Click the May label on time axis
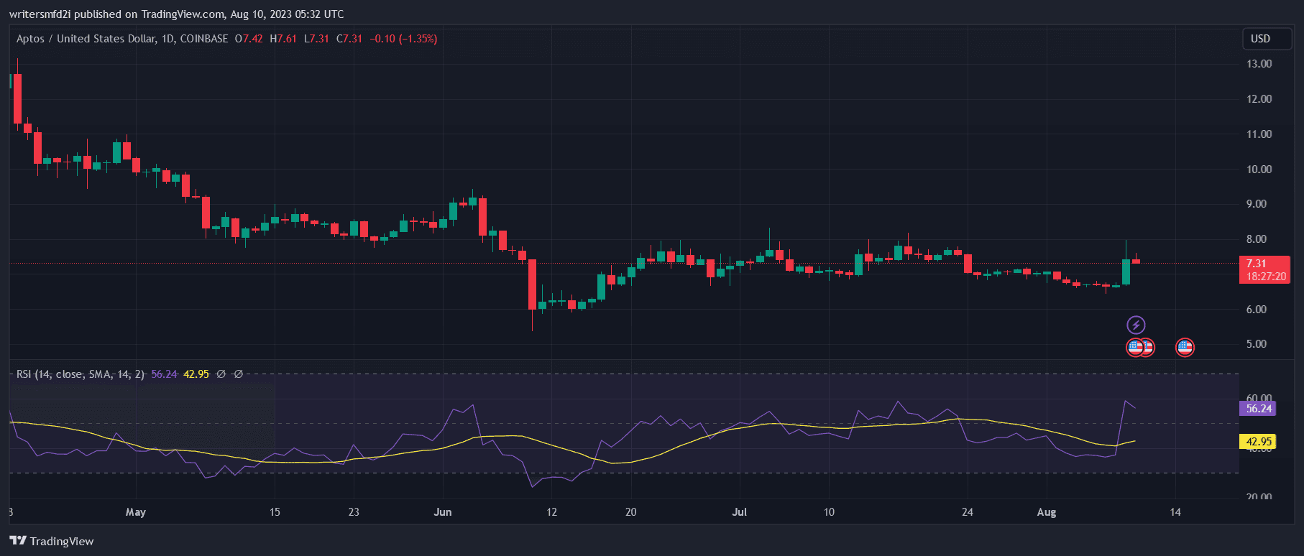Viewport: 1304px width, 556px height. tap(135, 512)
